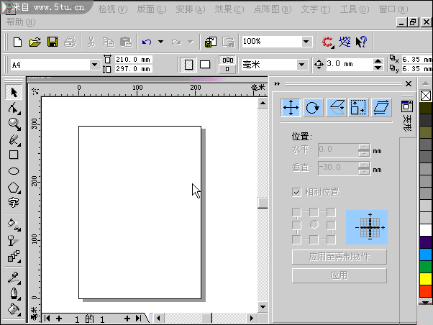Activate the Text tool (字)

[14, 203]
